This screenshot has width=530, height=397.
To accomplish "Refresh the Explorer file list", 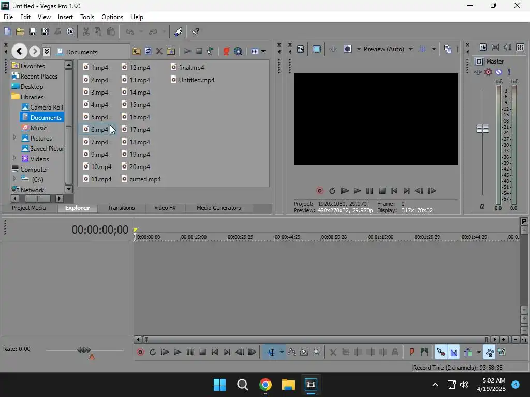I will pos(148,51).
